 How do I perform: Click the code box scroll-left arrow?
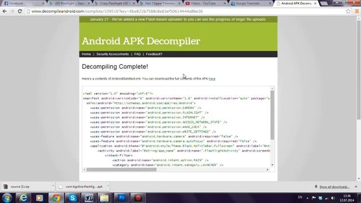tap(84, 170)
